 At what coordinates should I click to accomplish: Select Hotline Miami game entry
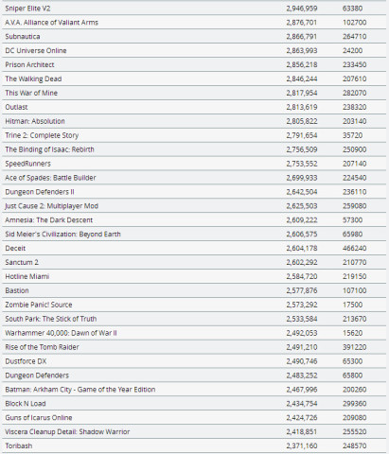27,276
